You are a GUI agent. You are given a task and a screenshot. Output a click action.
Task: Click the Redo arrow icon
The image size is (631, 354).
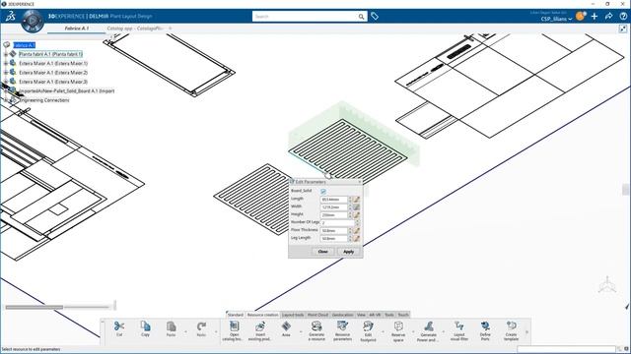pyautogui.click(x=201, y=326)
